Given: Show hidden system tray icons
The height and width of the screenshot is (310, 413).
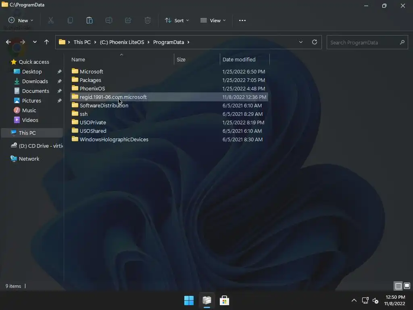Looking at the screenshot, I should coord(354,300).
